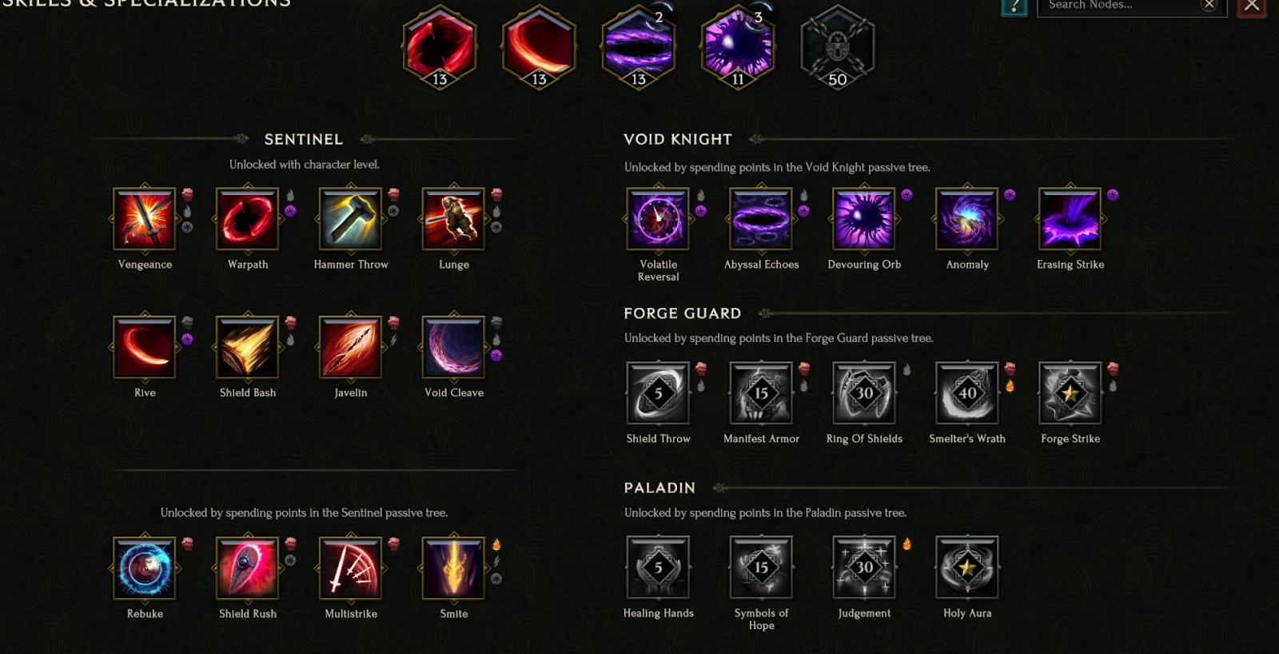Click the Smite skill icon
This screenshot has width=1279, height=654.
tap(453, 568)
